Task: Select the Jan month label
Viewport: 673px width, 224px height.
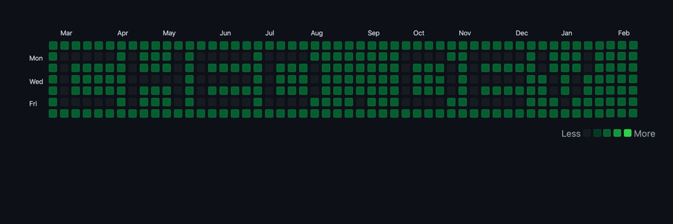Action: (566, 33)
